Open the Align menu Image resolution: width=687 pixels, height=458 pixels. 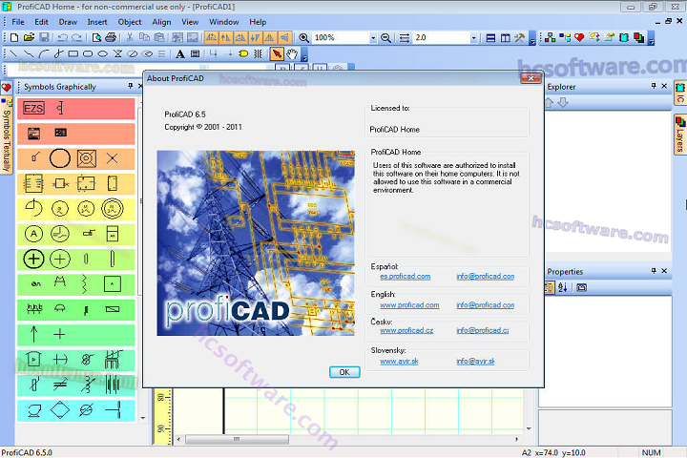tap(161, 22)
